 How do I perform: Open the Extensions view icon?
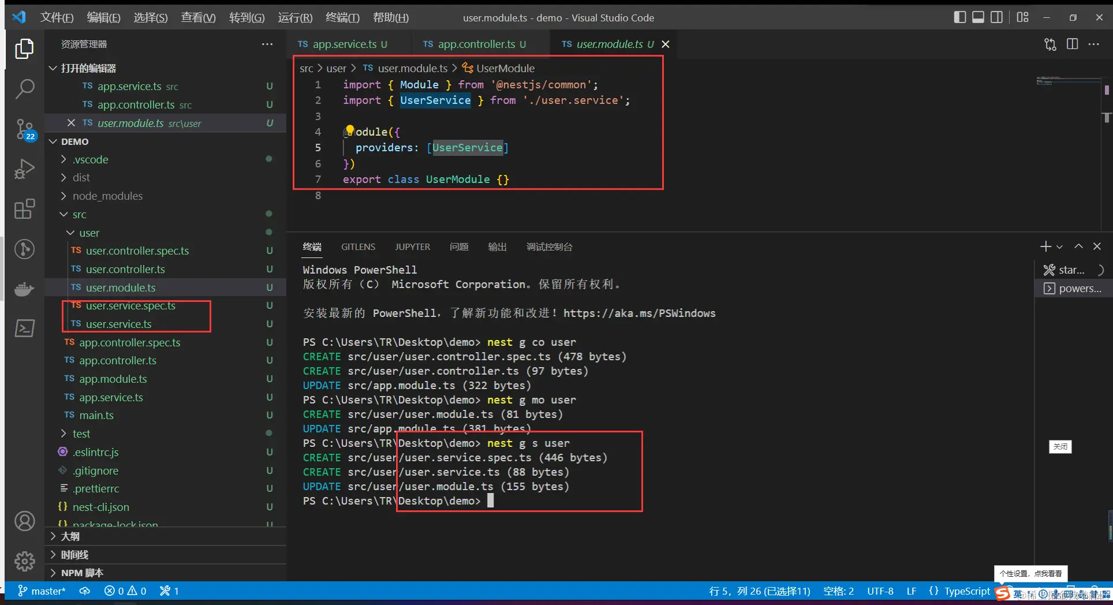coord(24,209)
